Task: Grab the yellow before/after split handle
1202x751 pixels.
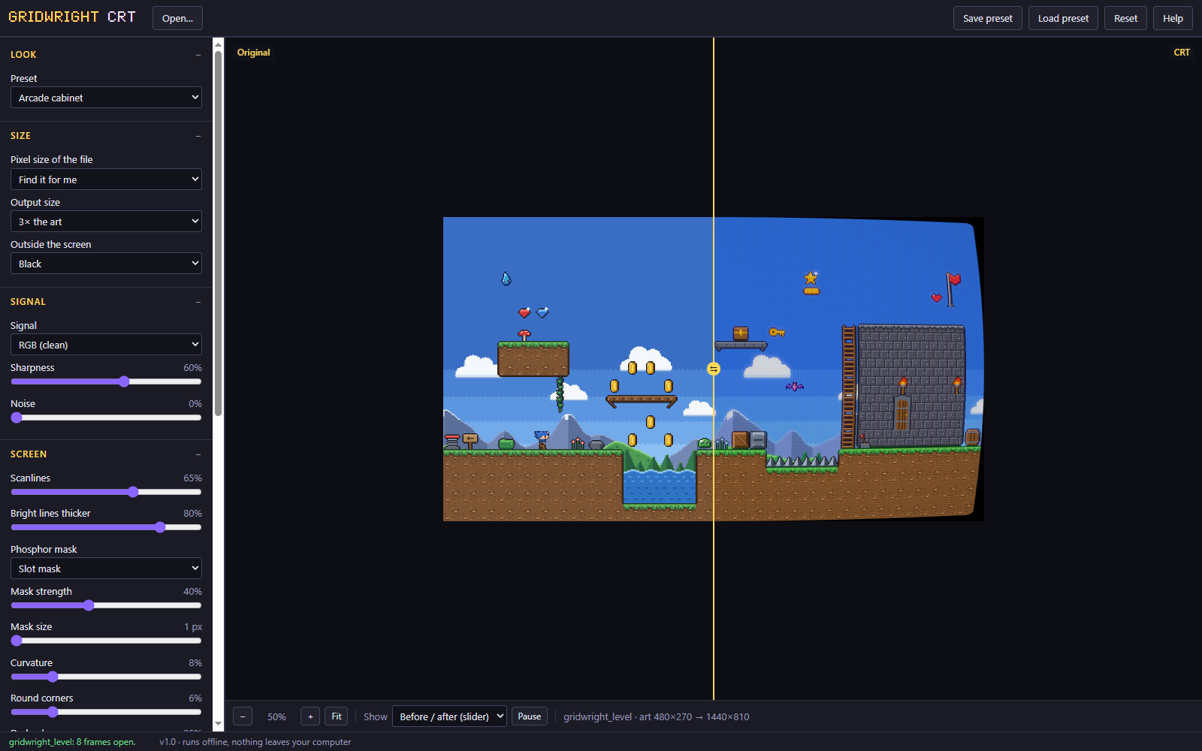Action: [x=714, y=369]
